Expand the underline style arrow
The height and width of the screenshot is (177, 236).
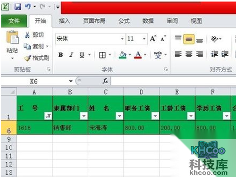tap(89, 55)
